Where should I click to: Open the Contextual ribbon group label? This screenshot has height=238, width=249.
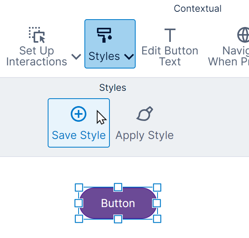point(197,9)
